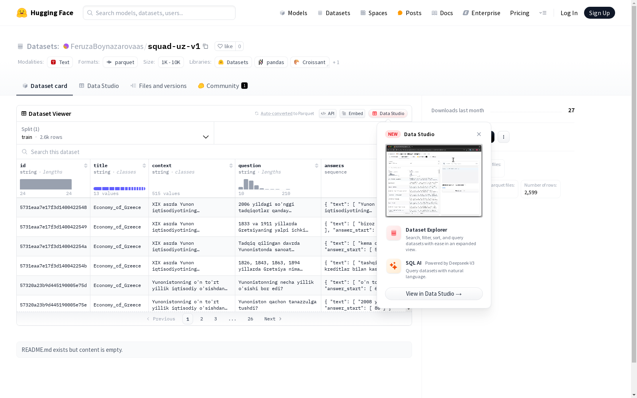Open Docs in top navigation
Screen dimensions: 637x398
[x=442, y=13]
